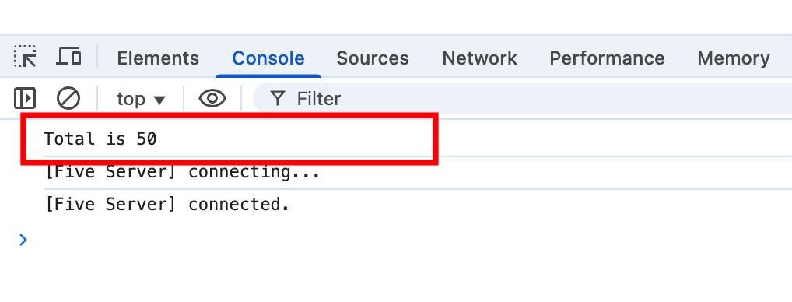Create live expression with eye icon
Viewport: 792px width, 302px height.
coord(212,98)
